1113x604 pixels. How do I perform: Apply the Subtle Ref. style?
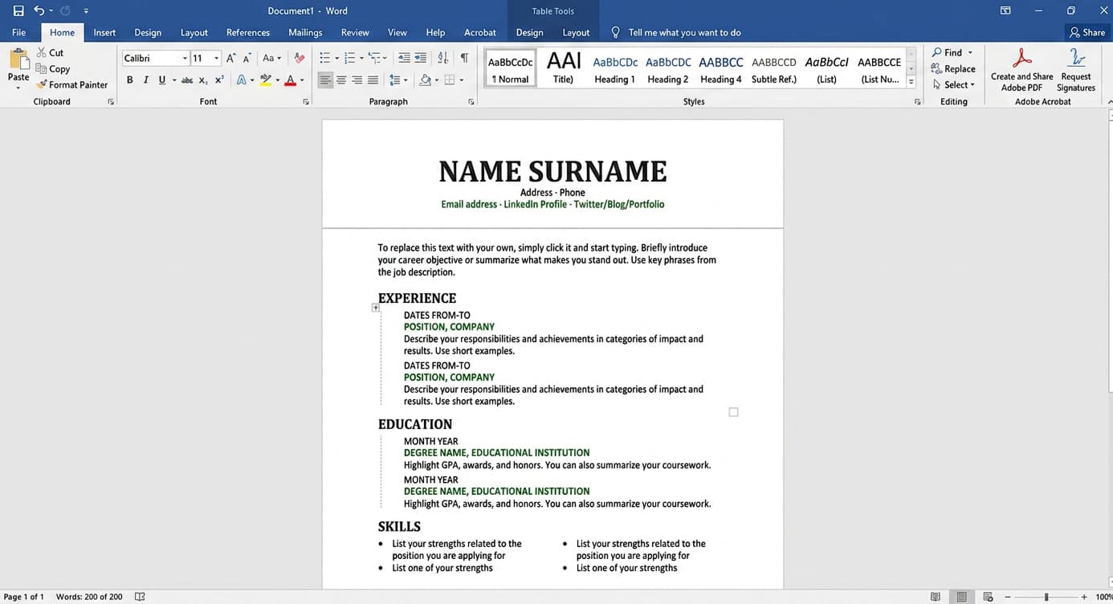[774, 69]
